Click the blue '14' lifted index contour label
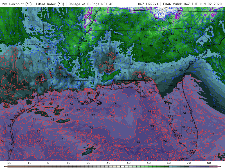The width and height of the screenshot is (225, 168). (x=170, y=8)
